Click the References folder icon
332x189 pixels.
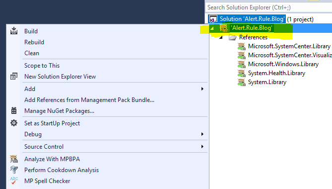point(233,37)
